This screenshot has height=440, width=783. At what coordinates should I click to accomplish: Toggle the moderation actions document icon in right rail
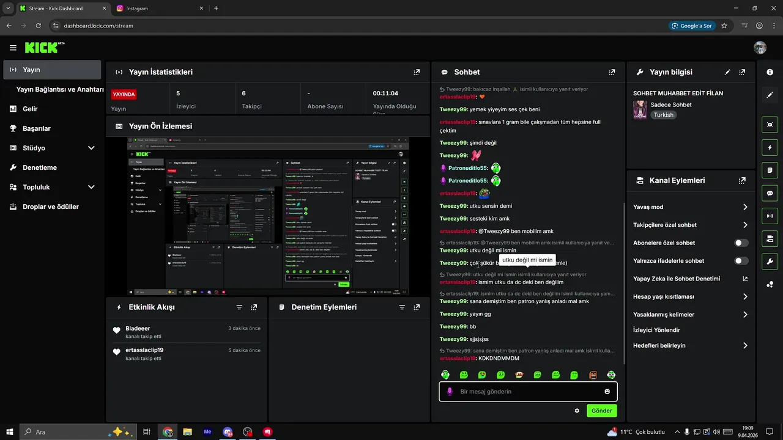tap(770, 170)
